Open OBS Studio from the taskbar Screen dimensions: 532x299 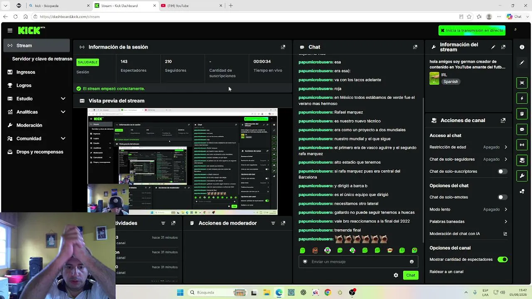(352, 292)
